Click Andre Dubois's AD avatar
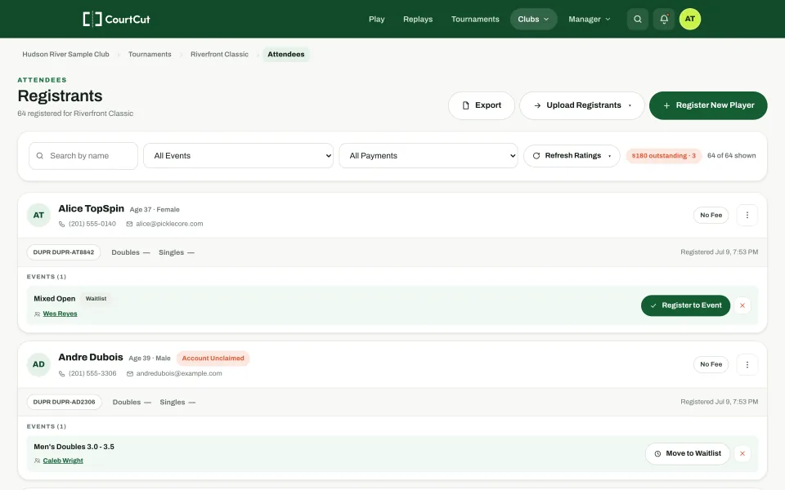This screenshot has height=490, width=785. point(38,364)
